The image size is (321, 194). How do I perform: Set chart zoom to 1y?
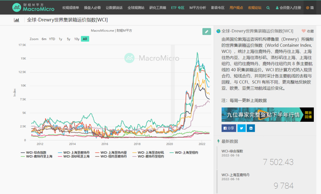(x=60, y=39)
